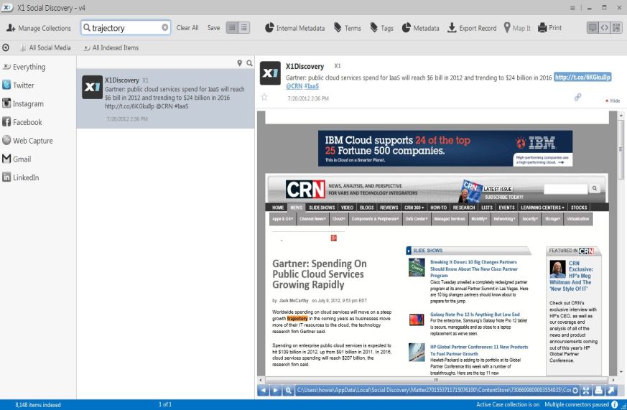The image size is (627, 410).
Task: Show Metadata for the item
Action: coord(420,28)
